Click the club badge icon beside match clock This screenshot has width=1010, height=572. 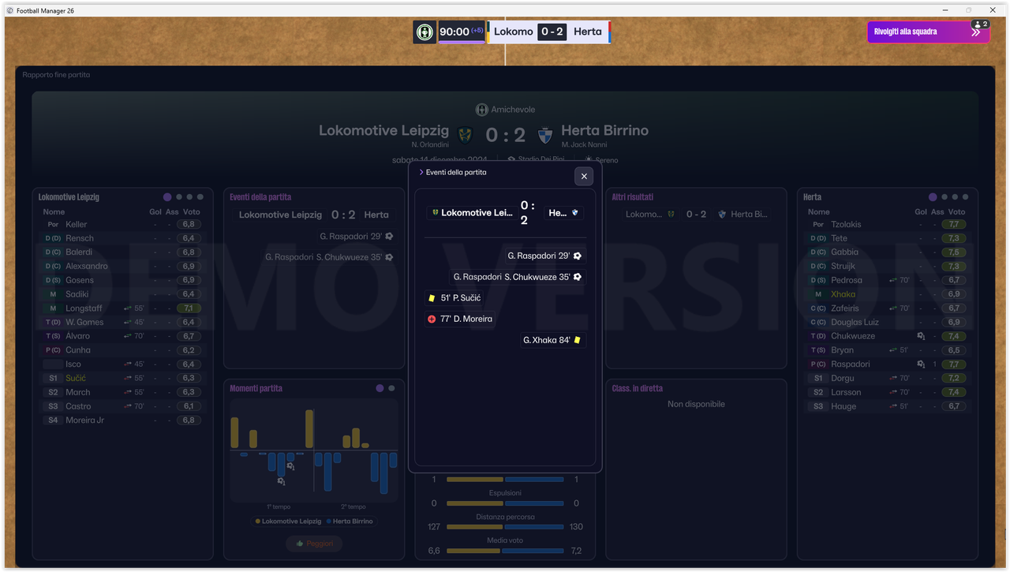point(425,32)
